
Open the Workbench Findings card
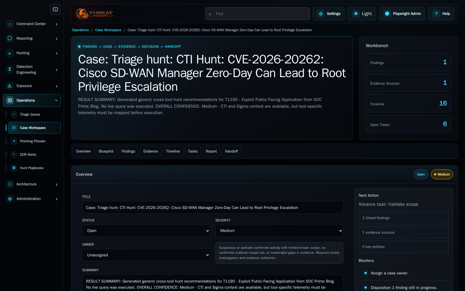[408, 62]
